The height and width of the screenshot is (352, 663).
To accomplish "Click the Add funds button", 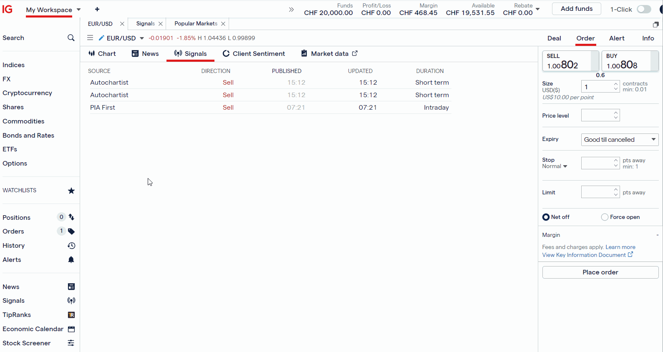I will [x=577, y=9].
